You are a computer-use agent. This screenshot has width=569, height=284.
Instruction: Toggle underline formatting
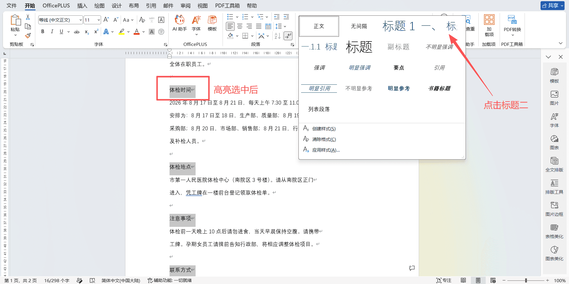click(61, 32)
